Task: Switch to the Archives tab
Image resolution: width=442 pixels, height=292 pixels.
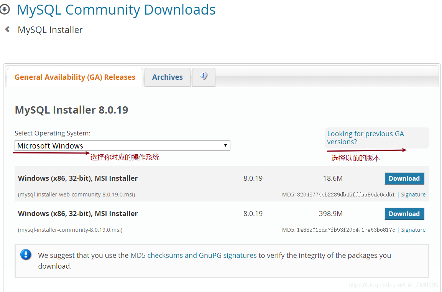Action: click(x=168, y=77)
